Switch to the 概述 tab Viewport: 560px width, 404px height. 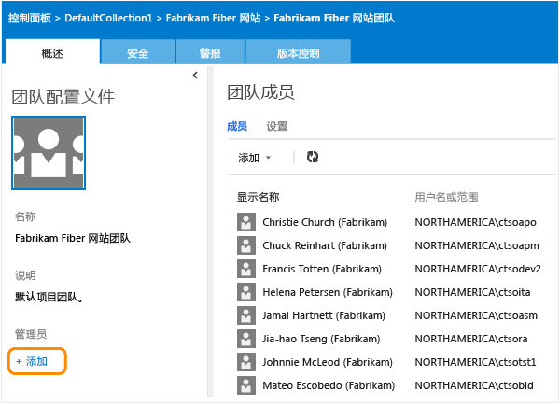pos(52,53)
